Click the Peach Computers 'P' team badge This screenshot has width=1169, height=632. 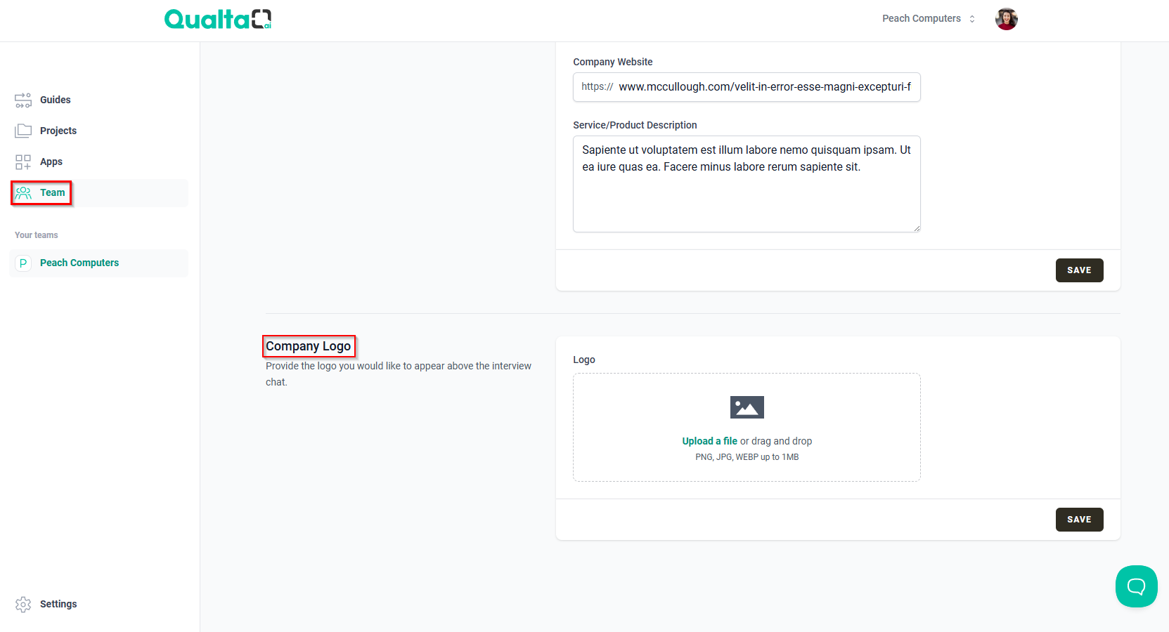(x=23, y=263)
